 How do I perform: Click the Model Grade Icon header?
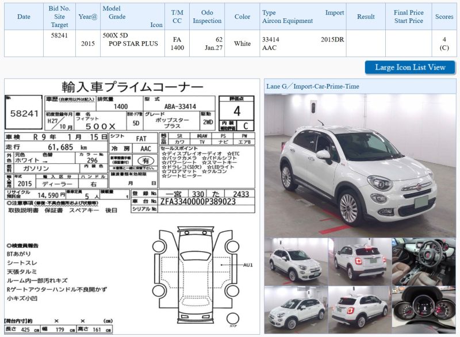pyautogui.click(x=132, y=17)
